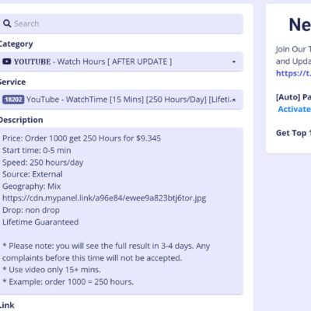Click the cdn.mypanel.link image URL text

click(x=104, y=198)
